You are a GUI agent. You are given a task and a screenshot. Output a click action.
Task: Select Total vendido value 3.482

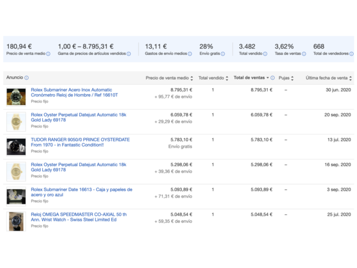[x=247, y=46]
